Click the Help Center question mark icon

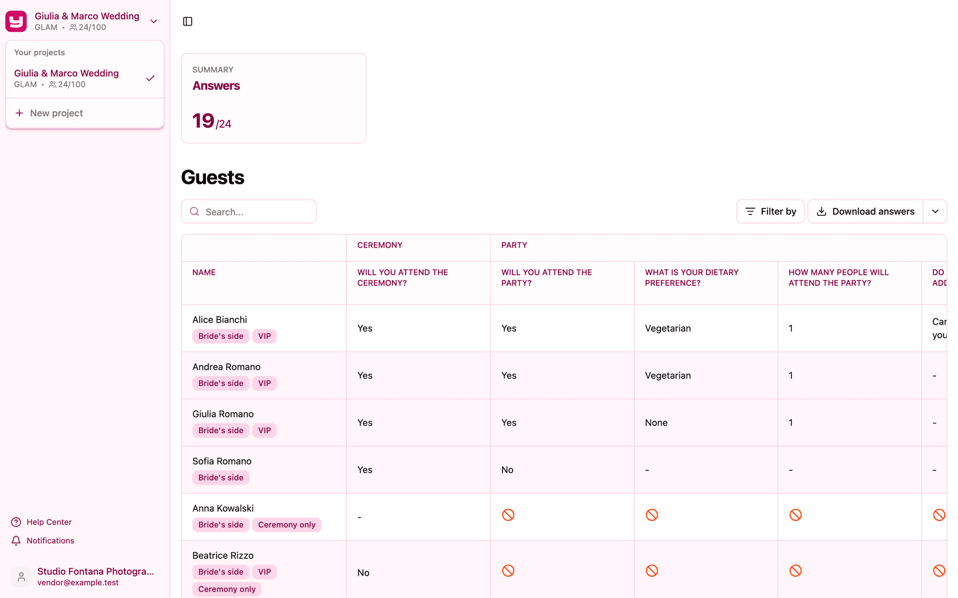[16, 522]
